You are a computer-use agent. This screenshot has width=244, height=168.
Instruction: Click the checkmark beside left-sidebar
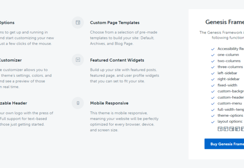coord(213,73)
